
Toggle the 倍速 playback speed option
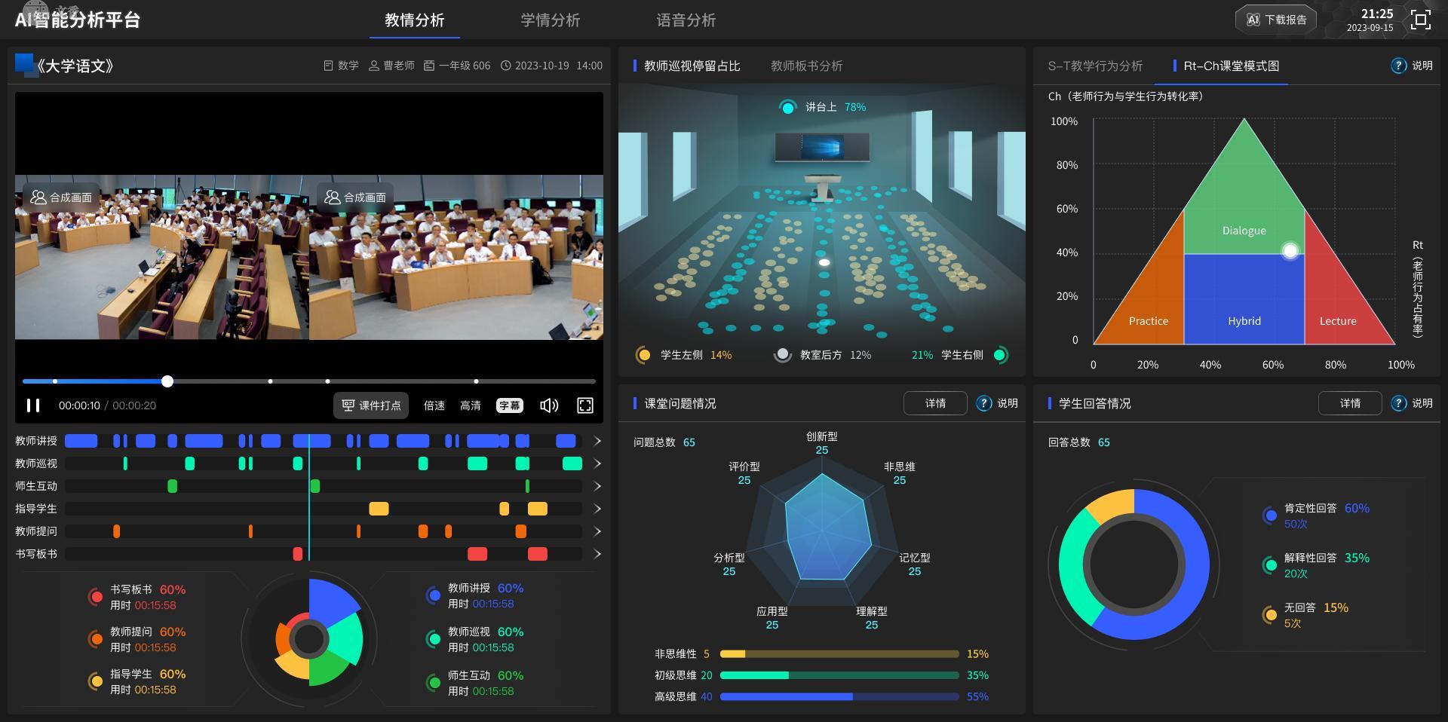click(434, 405)
